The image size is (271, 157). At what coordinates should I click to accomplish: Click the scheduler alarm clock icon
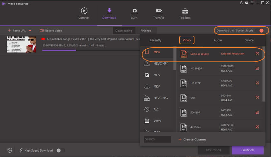tap(10, 150)
